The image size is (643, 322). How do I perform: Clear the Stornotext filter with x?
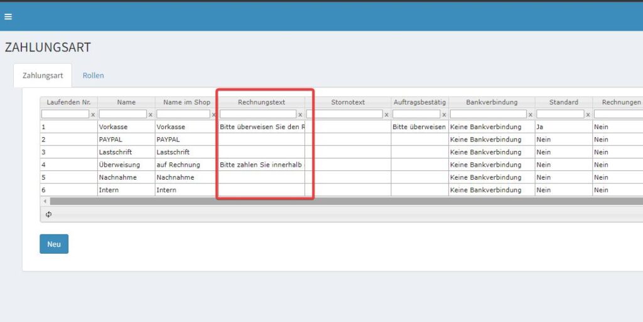click(x=386, y=115)
